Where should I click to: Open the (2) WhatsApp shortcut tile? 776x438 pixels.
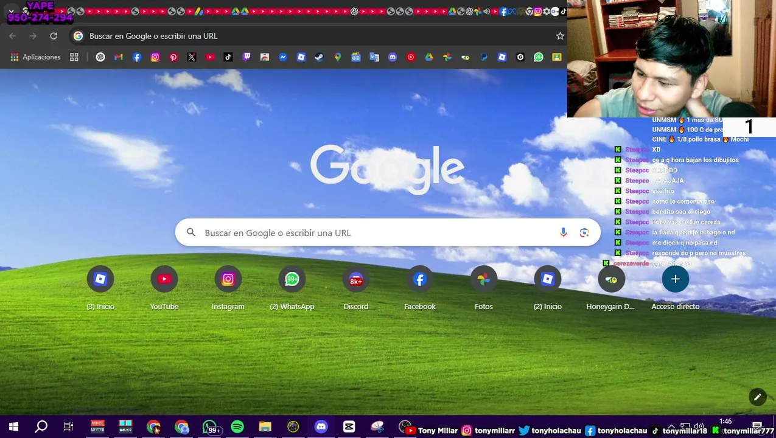[292, 287]
